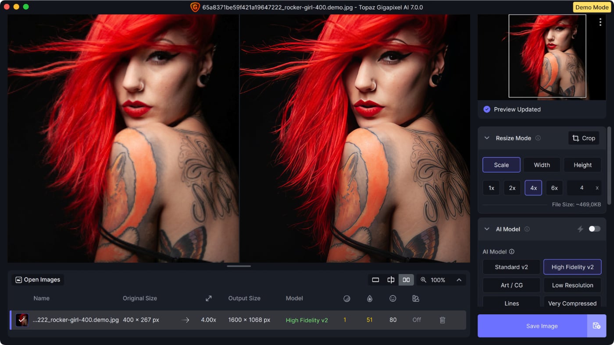Select the Low Resolution model
The image size is (614, 345).
pos(572,285)
